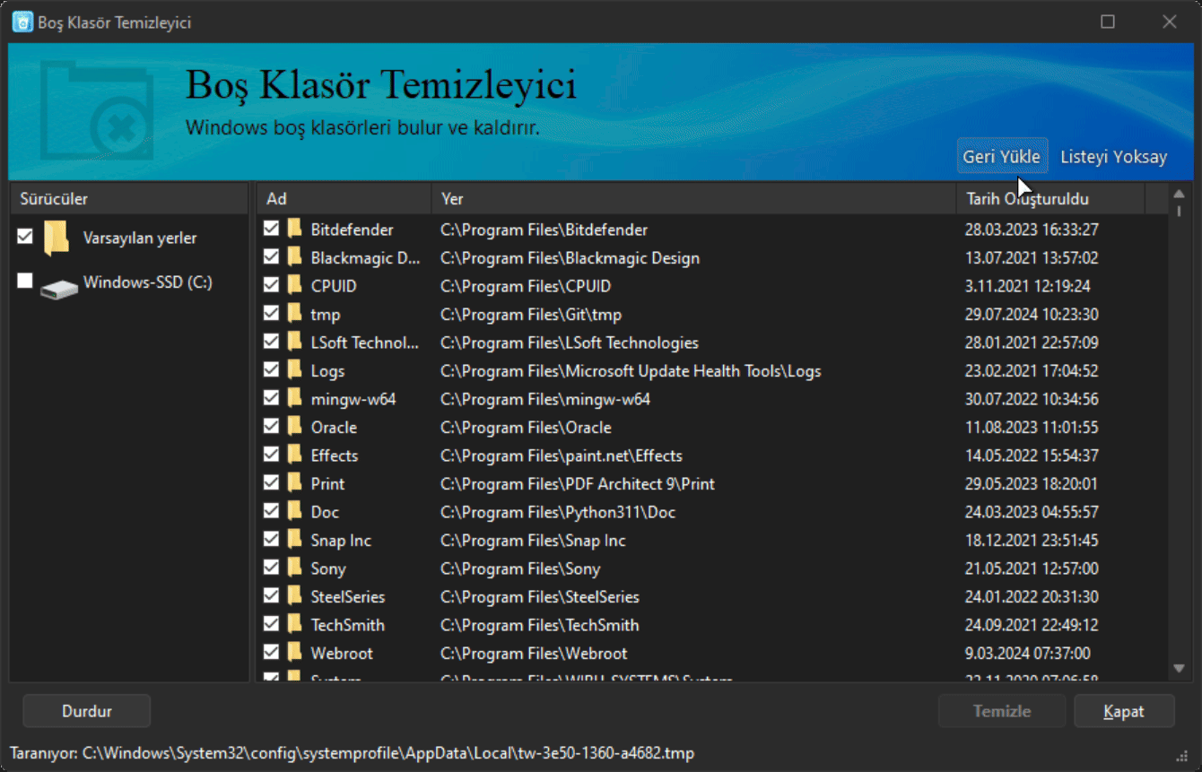The image size is (1202, 772).
Task: Click the Sony folder icon
Action: click(x=295, y=568)
